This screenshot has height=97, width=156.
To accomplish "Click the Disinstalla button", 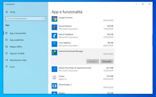I will tap(107, 61).
